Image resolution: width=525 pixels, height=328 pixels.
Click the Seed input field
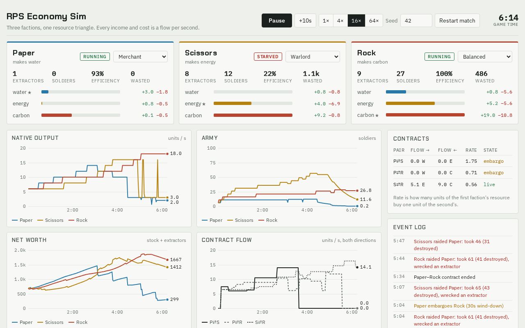click(416, 20)
